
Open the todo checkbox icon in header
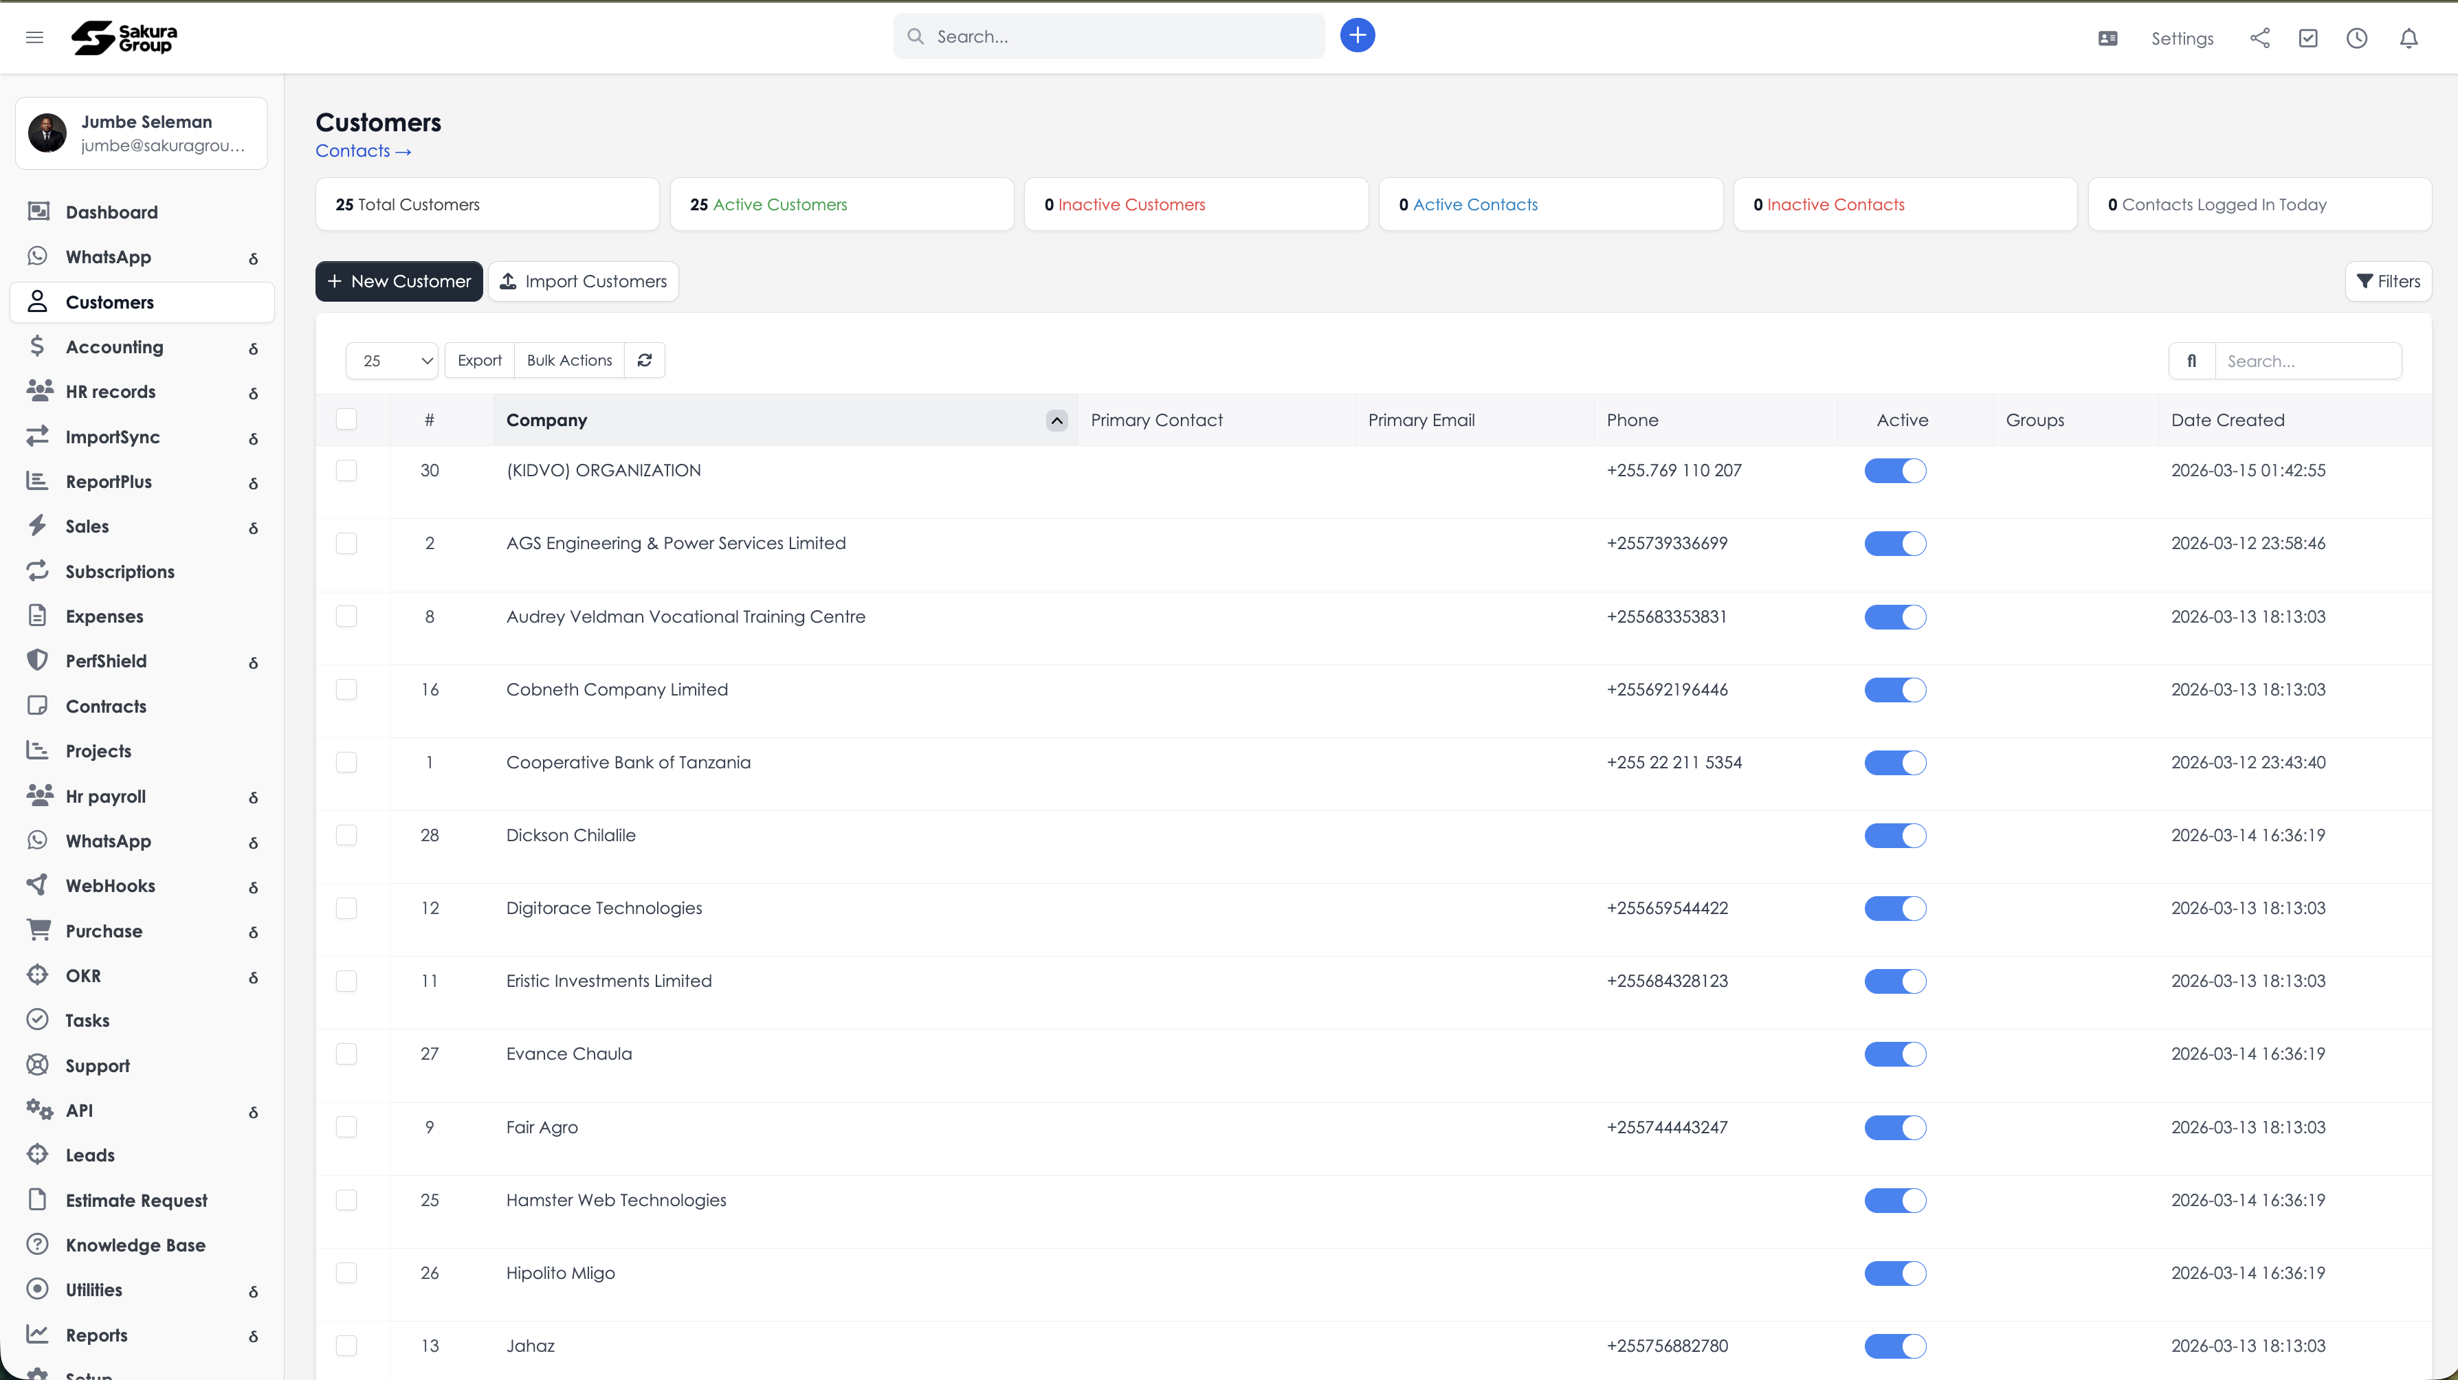(x=2308, y=38)
